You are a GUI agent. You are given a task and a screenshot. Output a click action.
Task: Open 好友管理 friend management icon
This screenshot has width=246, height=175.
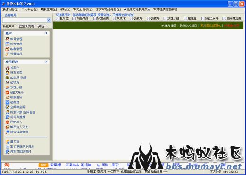click(x=8, y=44)
